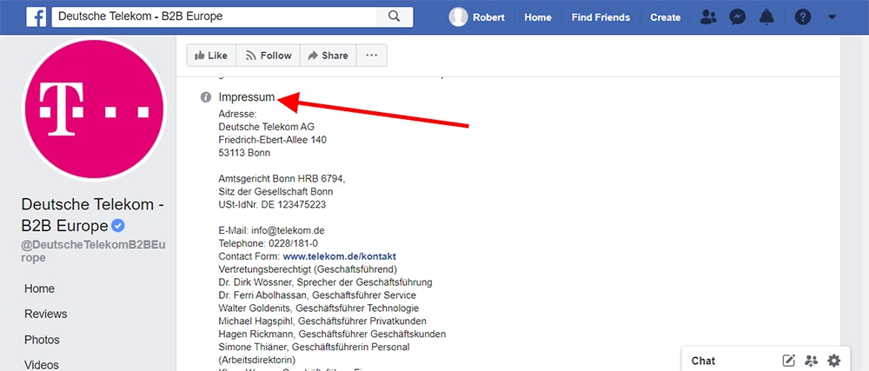
Task: Select 'Simone Thiäner' line
Action: [315, 348]
